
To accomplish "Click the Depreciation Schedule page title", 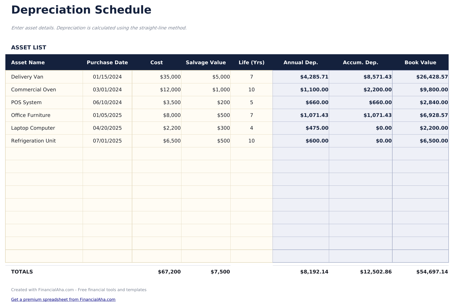I will click(81, 10).
